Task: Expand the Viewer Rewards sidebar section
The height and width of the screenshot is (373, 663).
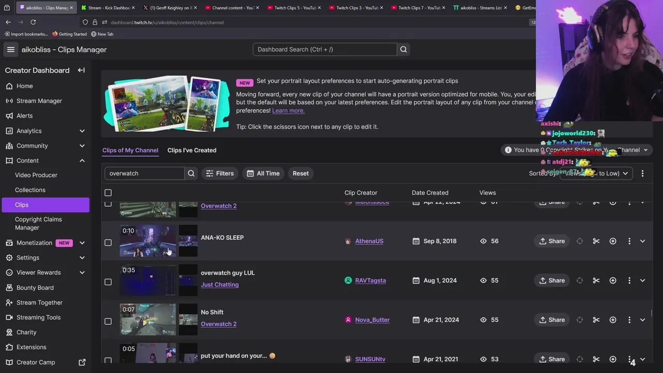Action: 82,272
